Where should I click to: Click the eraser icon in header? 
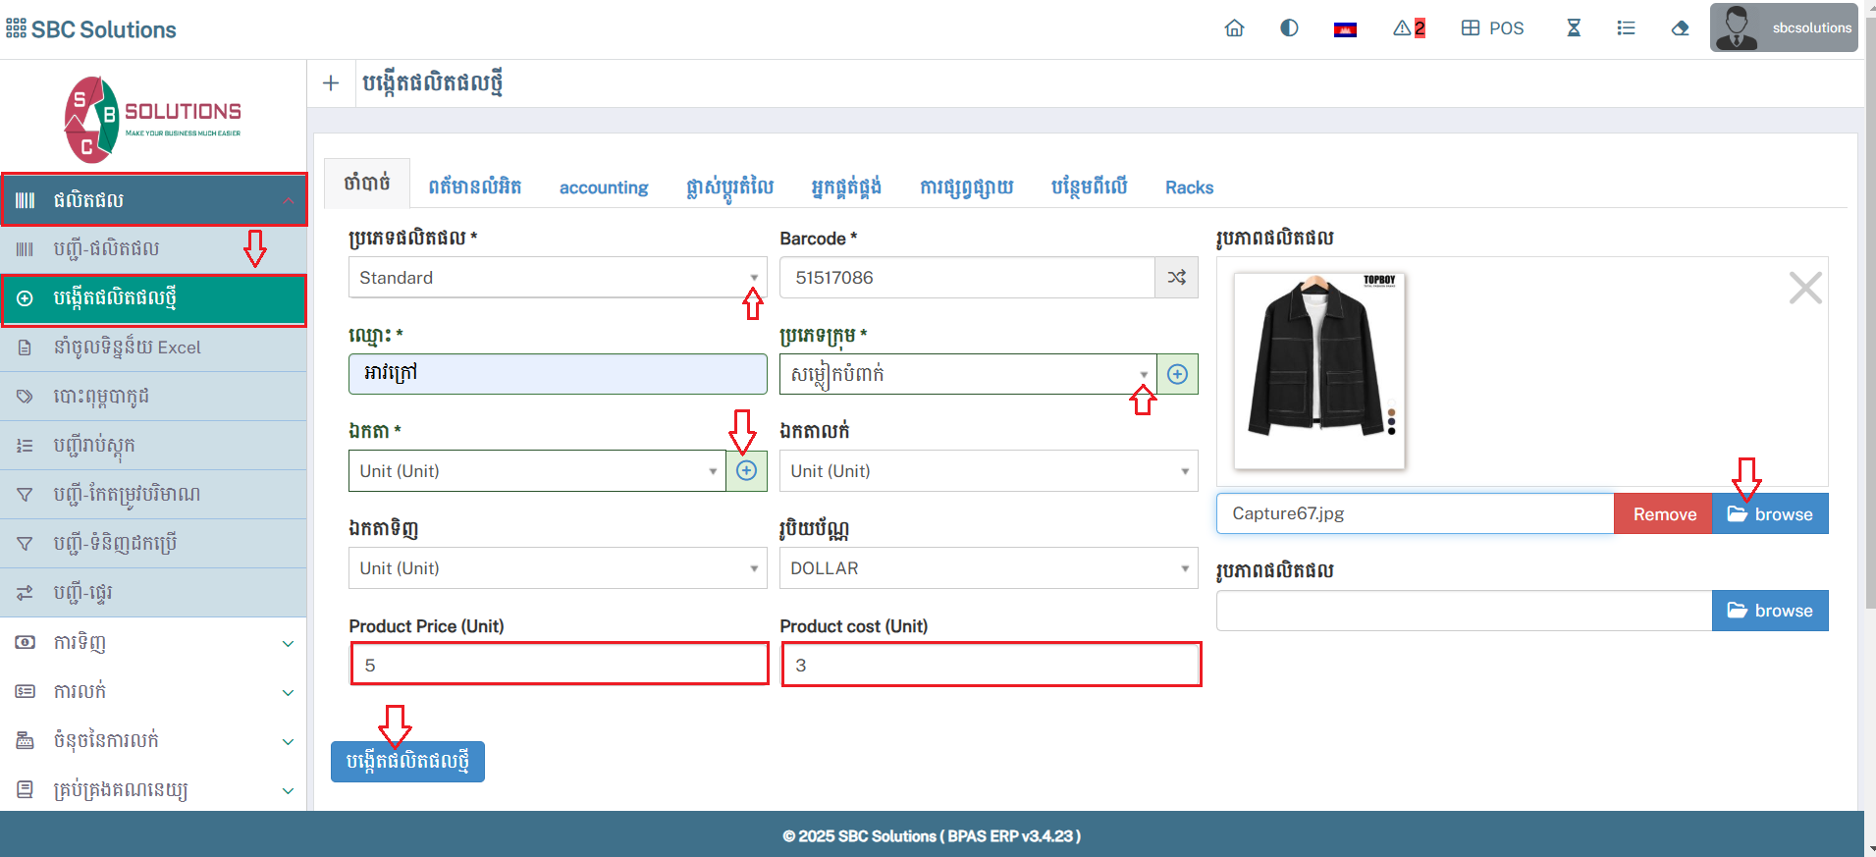[x=1680, y=28]
